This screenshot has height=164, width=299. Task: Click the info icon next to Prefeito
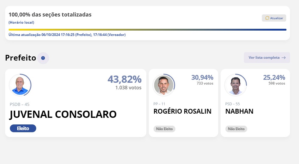point(43,58)
